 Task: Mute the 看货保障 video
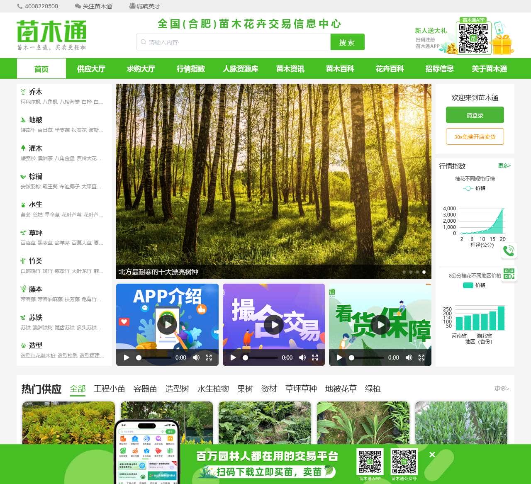pyautogui.click(x=409, y=358)
